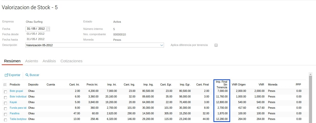Viewport: 316px width, 123px height.
Task: Click the Tabla bodyboard product link
Action: (x=18, y=119)
